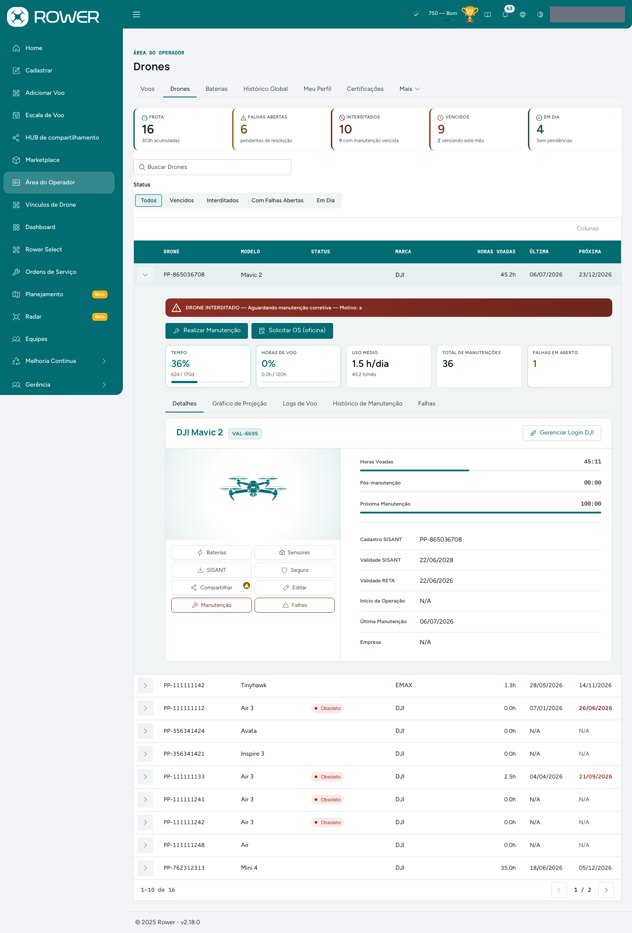The height and width of the screenshot is (933, 632).
Task: Open the trophy ranking icon
Action: point(470,14)
